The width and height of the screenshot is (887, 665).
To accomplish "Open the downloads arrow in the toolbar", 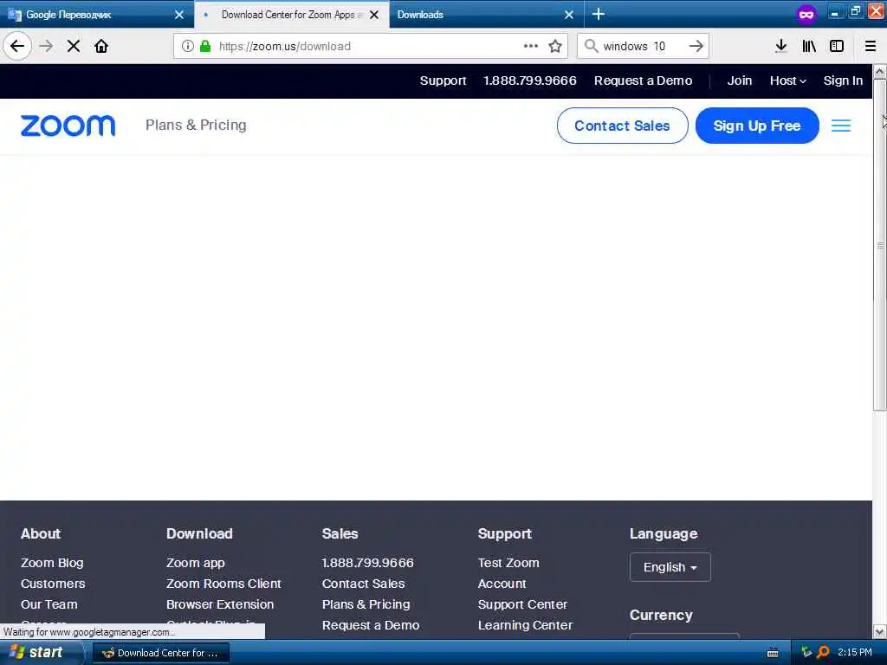I will click(781, 47).
